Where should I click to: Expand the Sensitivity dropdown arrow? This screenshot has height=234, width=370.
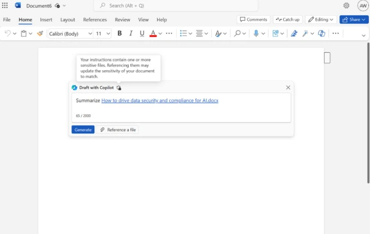(x=282, y=34)
